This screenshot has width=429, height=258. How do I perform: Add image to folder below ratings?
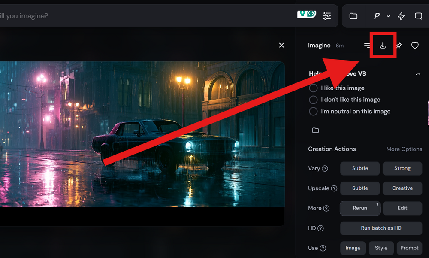click(x=315, y=131)
